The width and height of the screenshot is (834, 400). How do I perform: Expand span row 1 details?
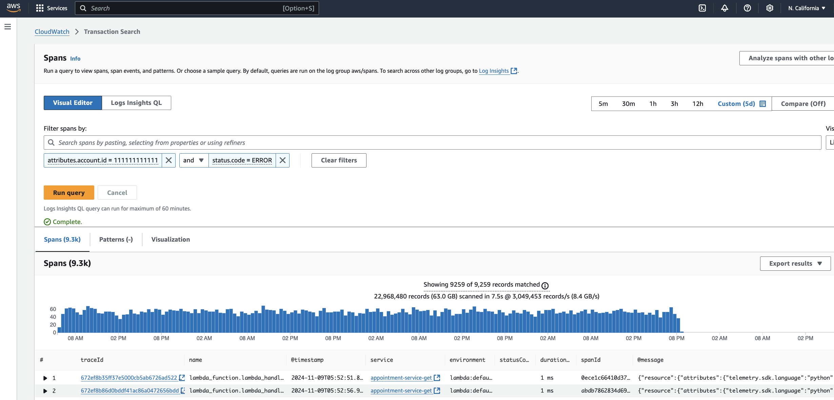45,378
